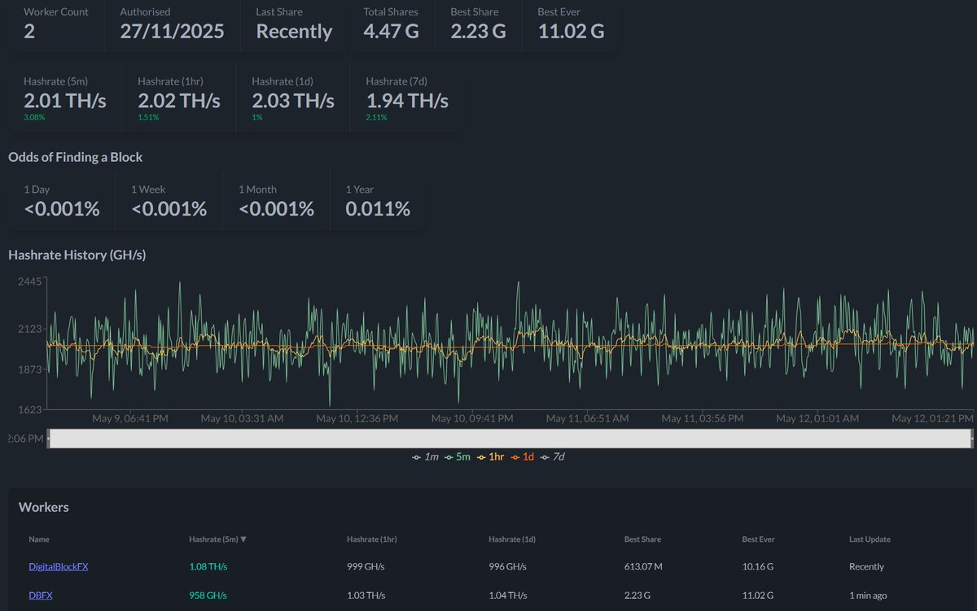
Task: Sort workers by Last Update column
Action: [x=870, y=539]
